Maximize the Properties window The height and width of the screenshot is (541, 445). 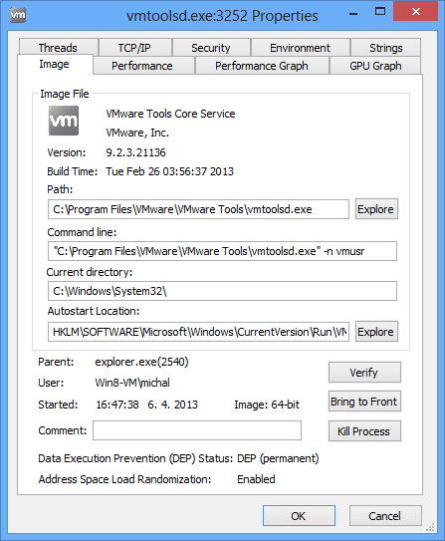pyautogui.click(x=380, y=12)
